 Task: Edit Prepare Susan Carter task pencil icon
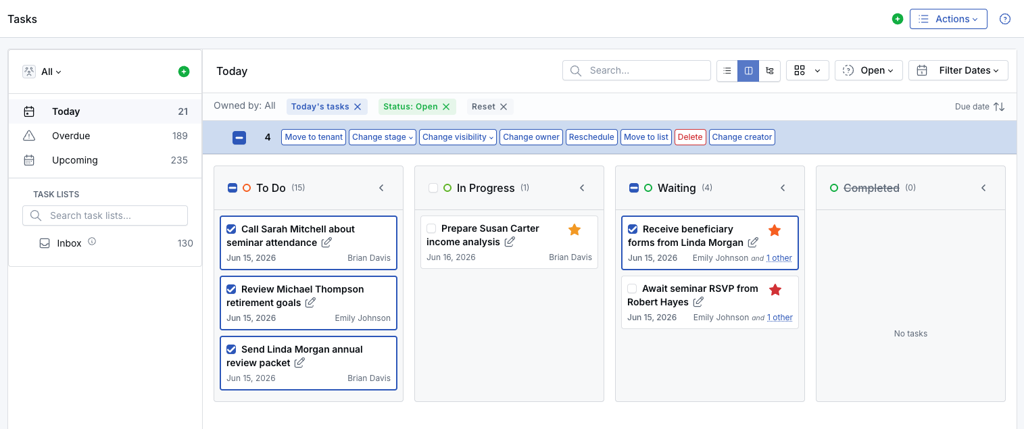(x=510, y=242)
